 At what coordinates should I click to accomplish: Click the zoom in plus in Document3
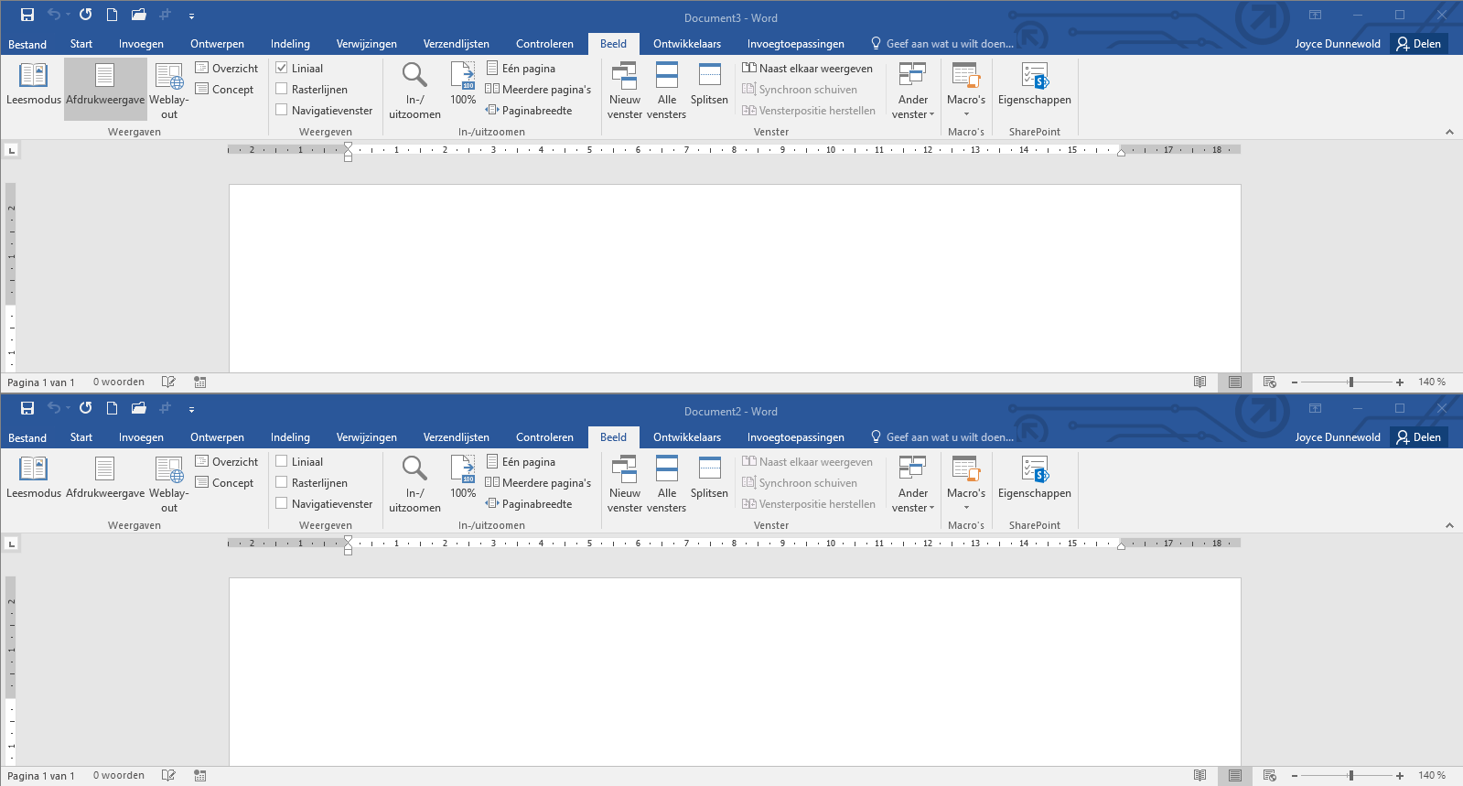coord(1400,382)
